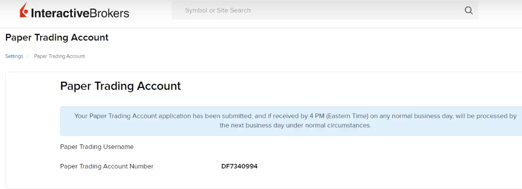Select the account number DF7340994

pyautogui.click(x=239, y=166)
